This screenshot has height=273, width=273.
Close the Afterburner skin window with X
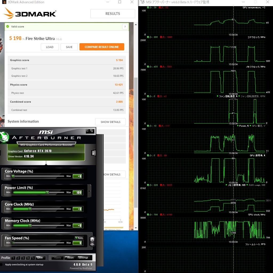pyautogui.click(x=92, y=131)
